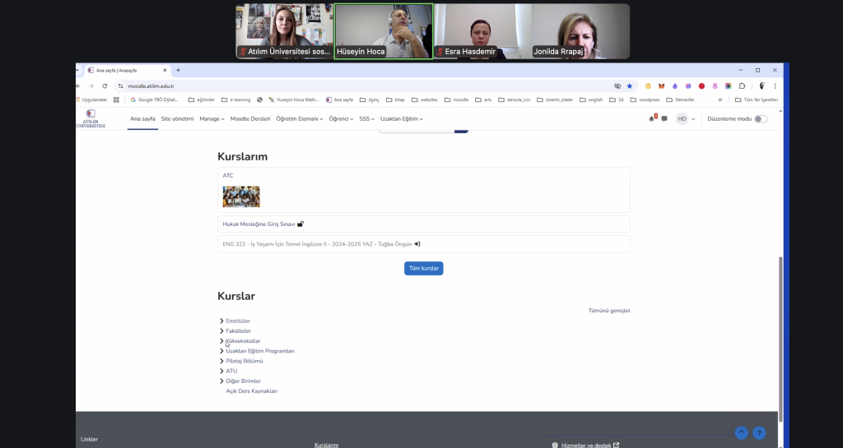Open the messages speech bubble icon

664,118
